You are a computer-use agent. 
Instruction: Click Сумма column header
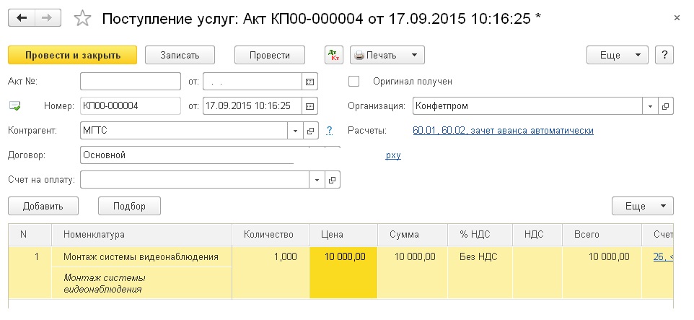click(413, 235)
